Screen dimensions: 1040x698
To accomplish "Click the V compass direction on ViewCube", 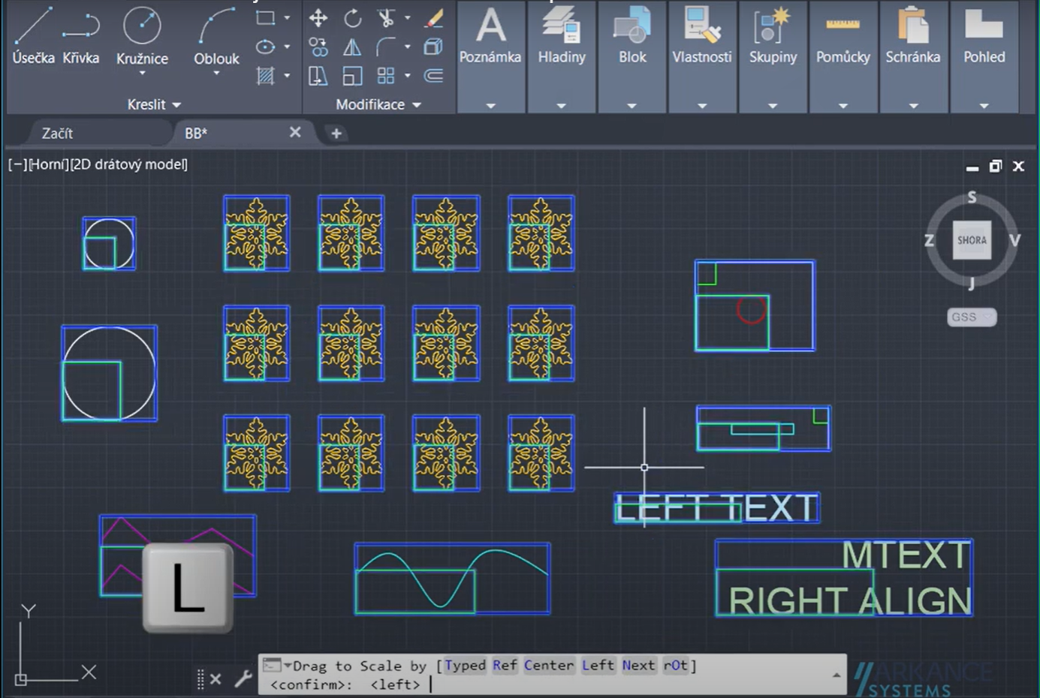I will click(1014, 240).
